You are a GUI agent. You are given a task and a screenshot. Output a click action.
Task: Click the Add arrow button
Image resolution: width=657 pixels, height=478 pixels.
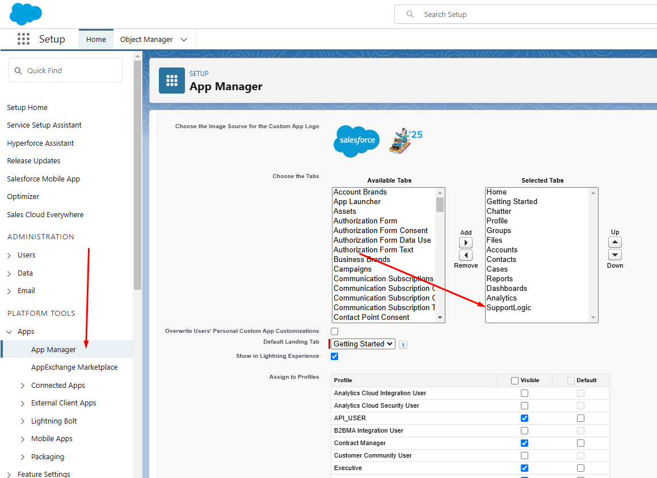tap(465, 243)
